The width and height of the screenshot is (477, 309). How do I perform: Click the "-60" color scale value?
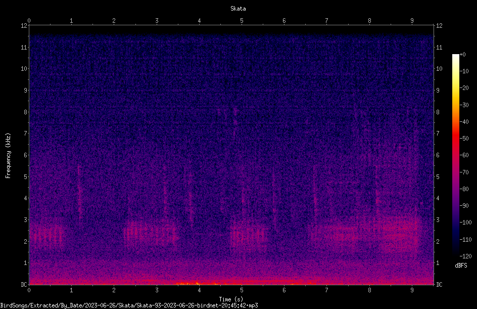(464, 155)
